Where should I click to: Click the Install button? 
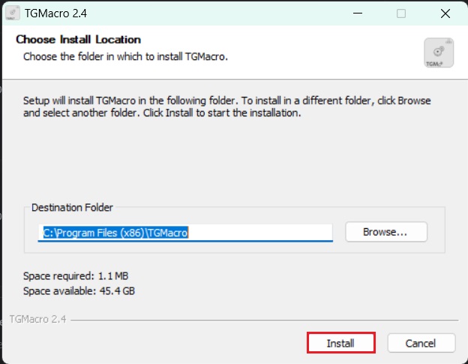[340, 343]
